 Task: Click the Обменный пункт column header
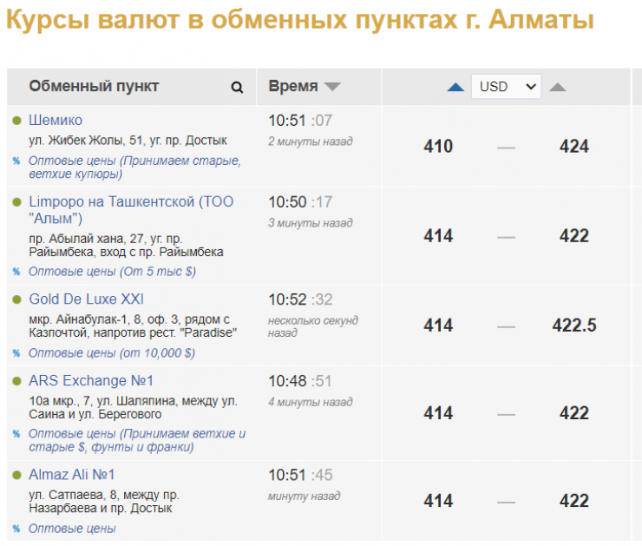pos(94,87)
